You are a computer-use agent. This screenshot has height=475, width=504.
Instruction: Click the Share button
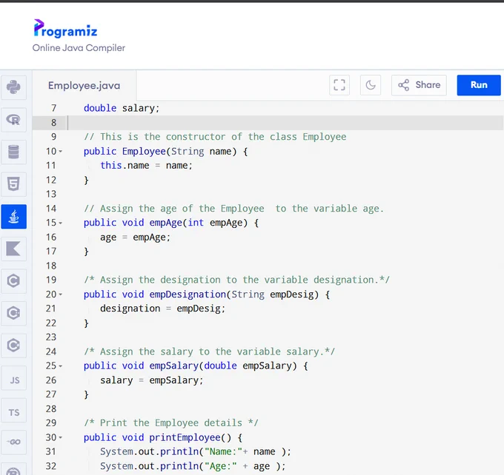coord(419,85)
